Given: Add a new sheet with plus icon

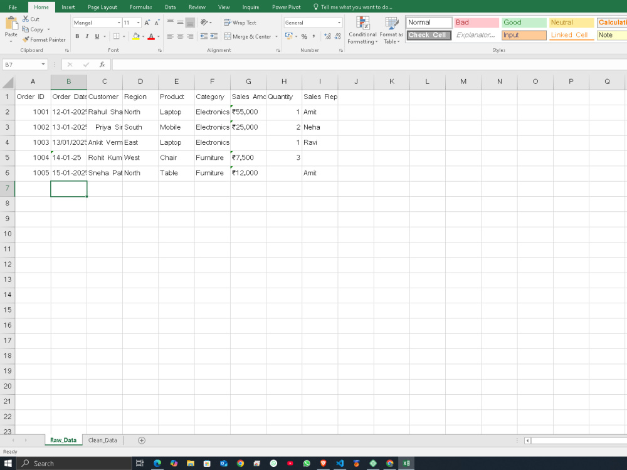Looking at the screenshot, I should pyautogui.click(x=142, y=441).
